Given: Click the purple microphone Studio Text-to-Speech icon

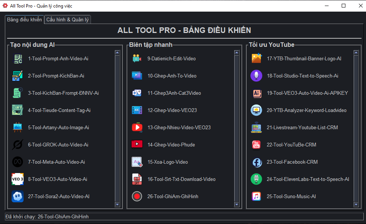Looking at the screenshot, I should coord(256,76).
